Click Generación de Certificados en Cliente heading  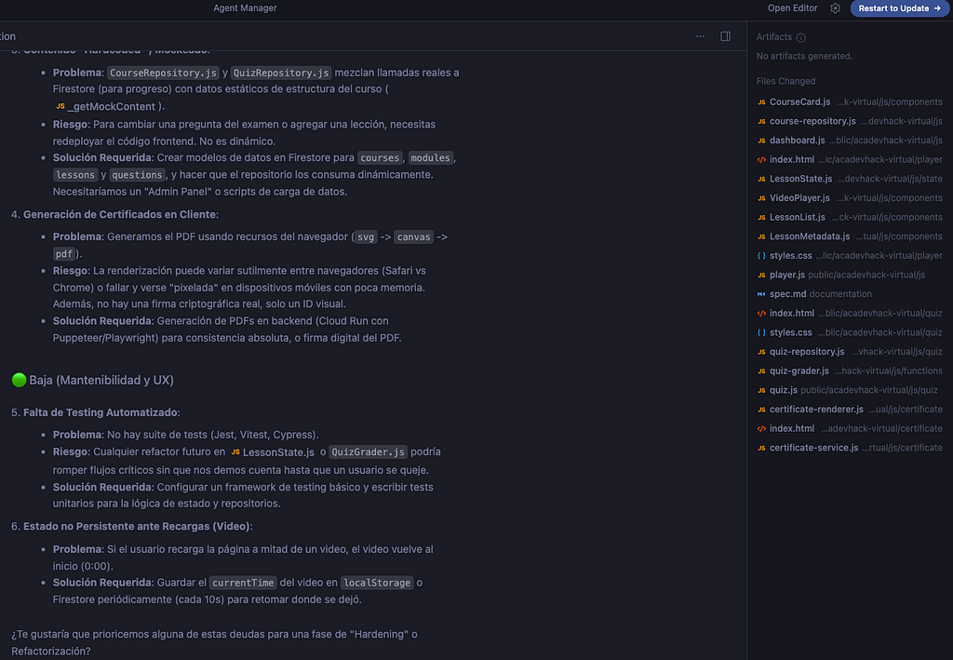pos(119,214)
